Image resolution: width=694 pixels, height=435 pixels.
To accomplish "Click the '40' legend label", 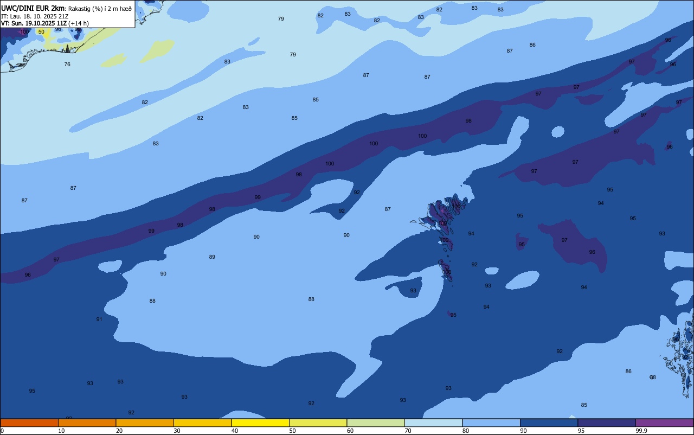I will [235, 431].
